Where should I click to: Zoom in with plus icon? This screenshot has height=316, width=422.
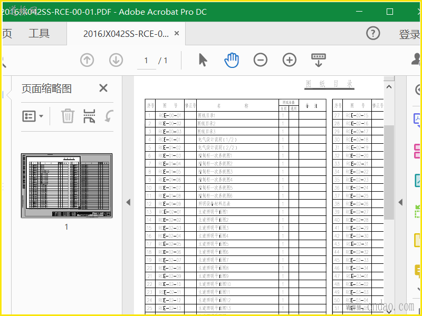(289, 60)
